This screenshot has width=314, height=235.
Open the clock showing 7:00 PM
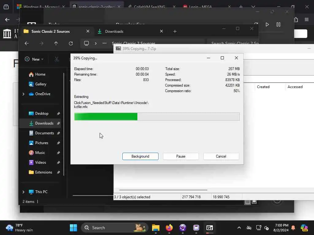tap(281, 228)
